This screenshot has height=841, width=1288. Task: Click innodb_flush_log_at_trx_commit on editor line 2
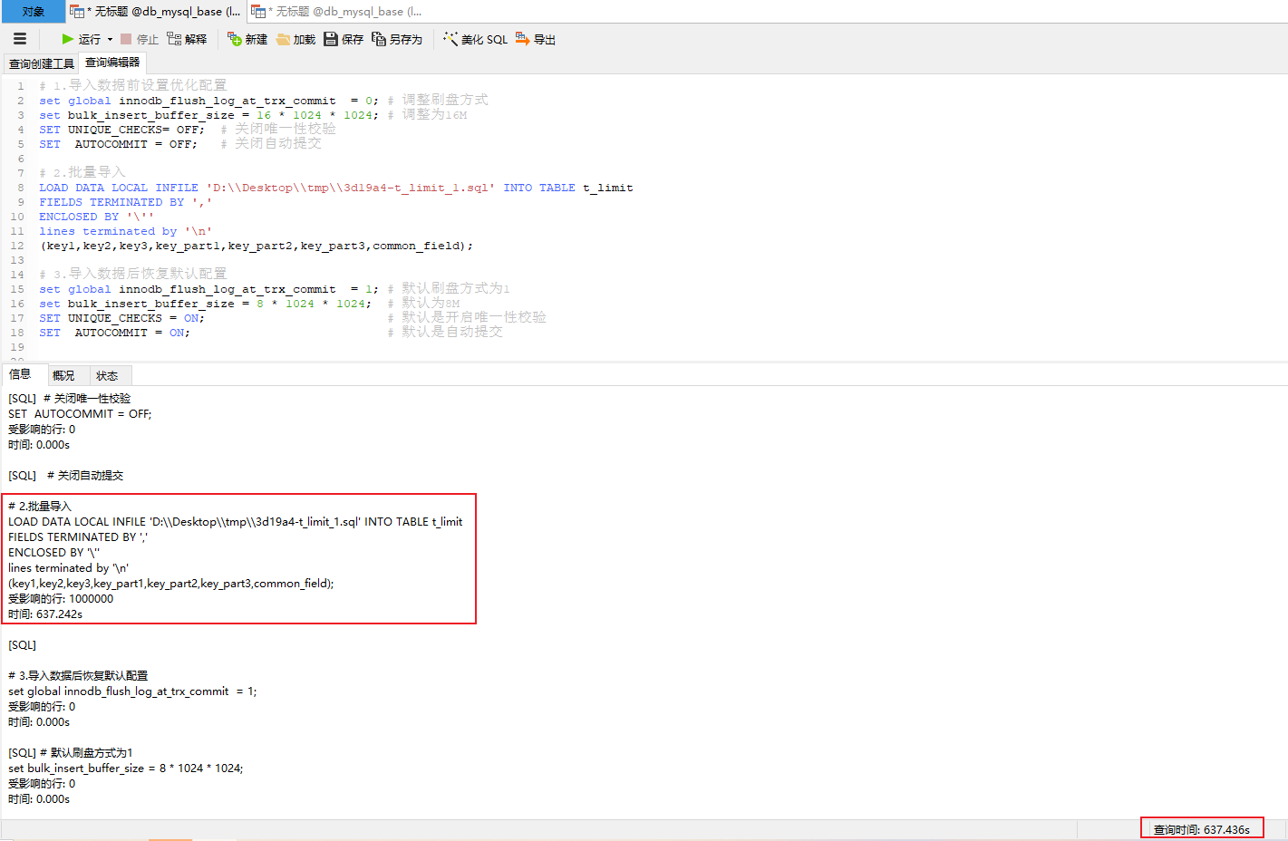pyautogui.click(x=228, y=101)
